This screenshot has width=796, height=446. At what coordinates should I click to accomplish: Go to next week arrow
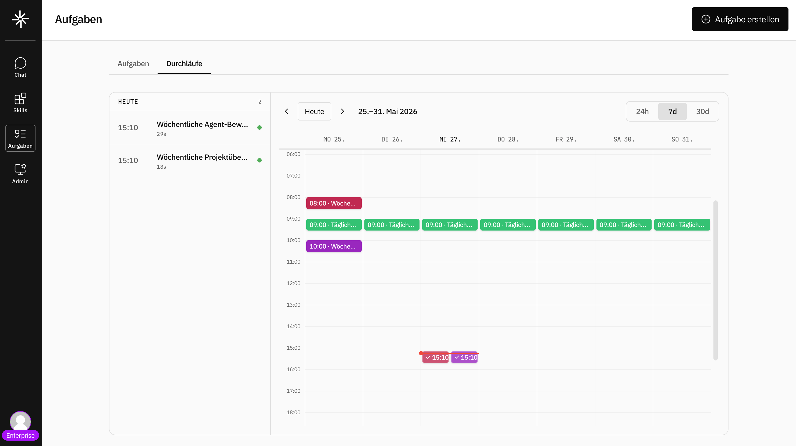(342, 111)
